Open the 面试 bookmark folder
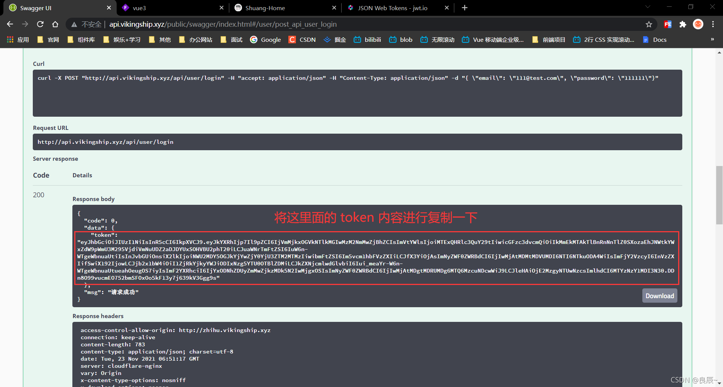Screen dimensions: 723x387 pyautogui.click(x=231, y=40)
